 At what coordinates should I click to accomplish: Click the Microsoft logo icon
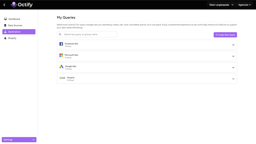[61, 55]
